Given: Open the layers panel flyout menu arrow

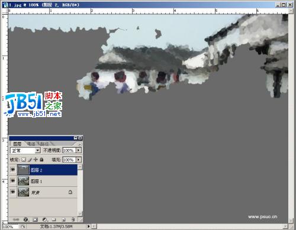Looking at the screenshot, I should tap(80, 144).
